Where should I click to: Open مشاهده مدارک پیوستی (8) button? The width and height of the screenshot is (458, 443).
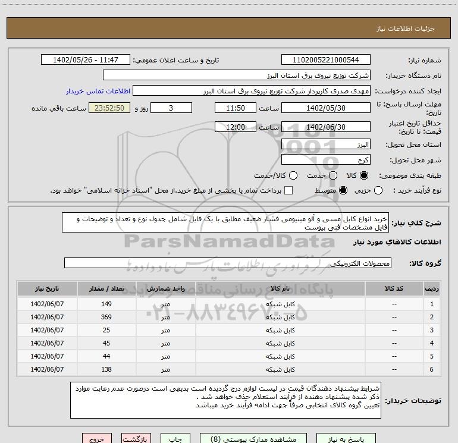(253, 439)
